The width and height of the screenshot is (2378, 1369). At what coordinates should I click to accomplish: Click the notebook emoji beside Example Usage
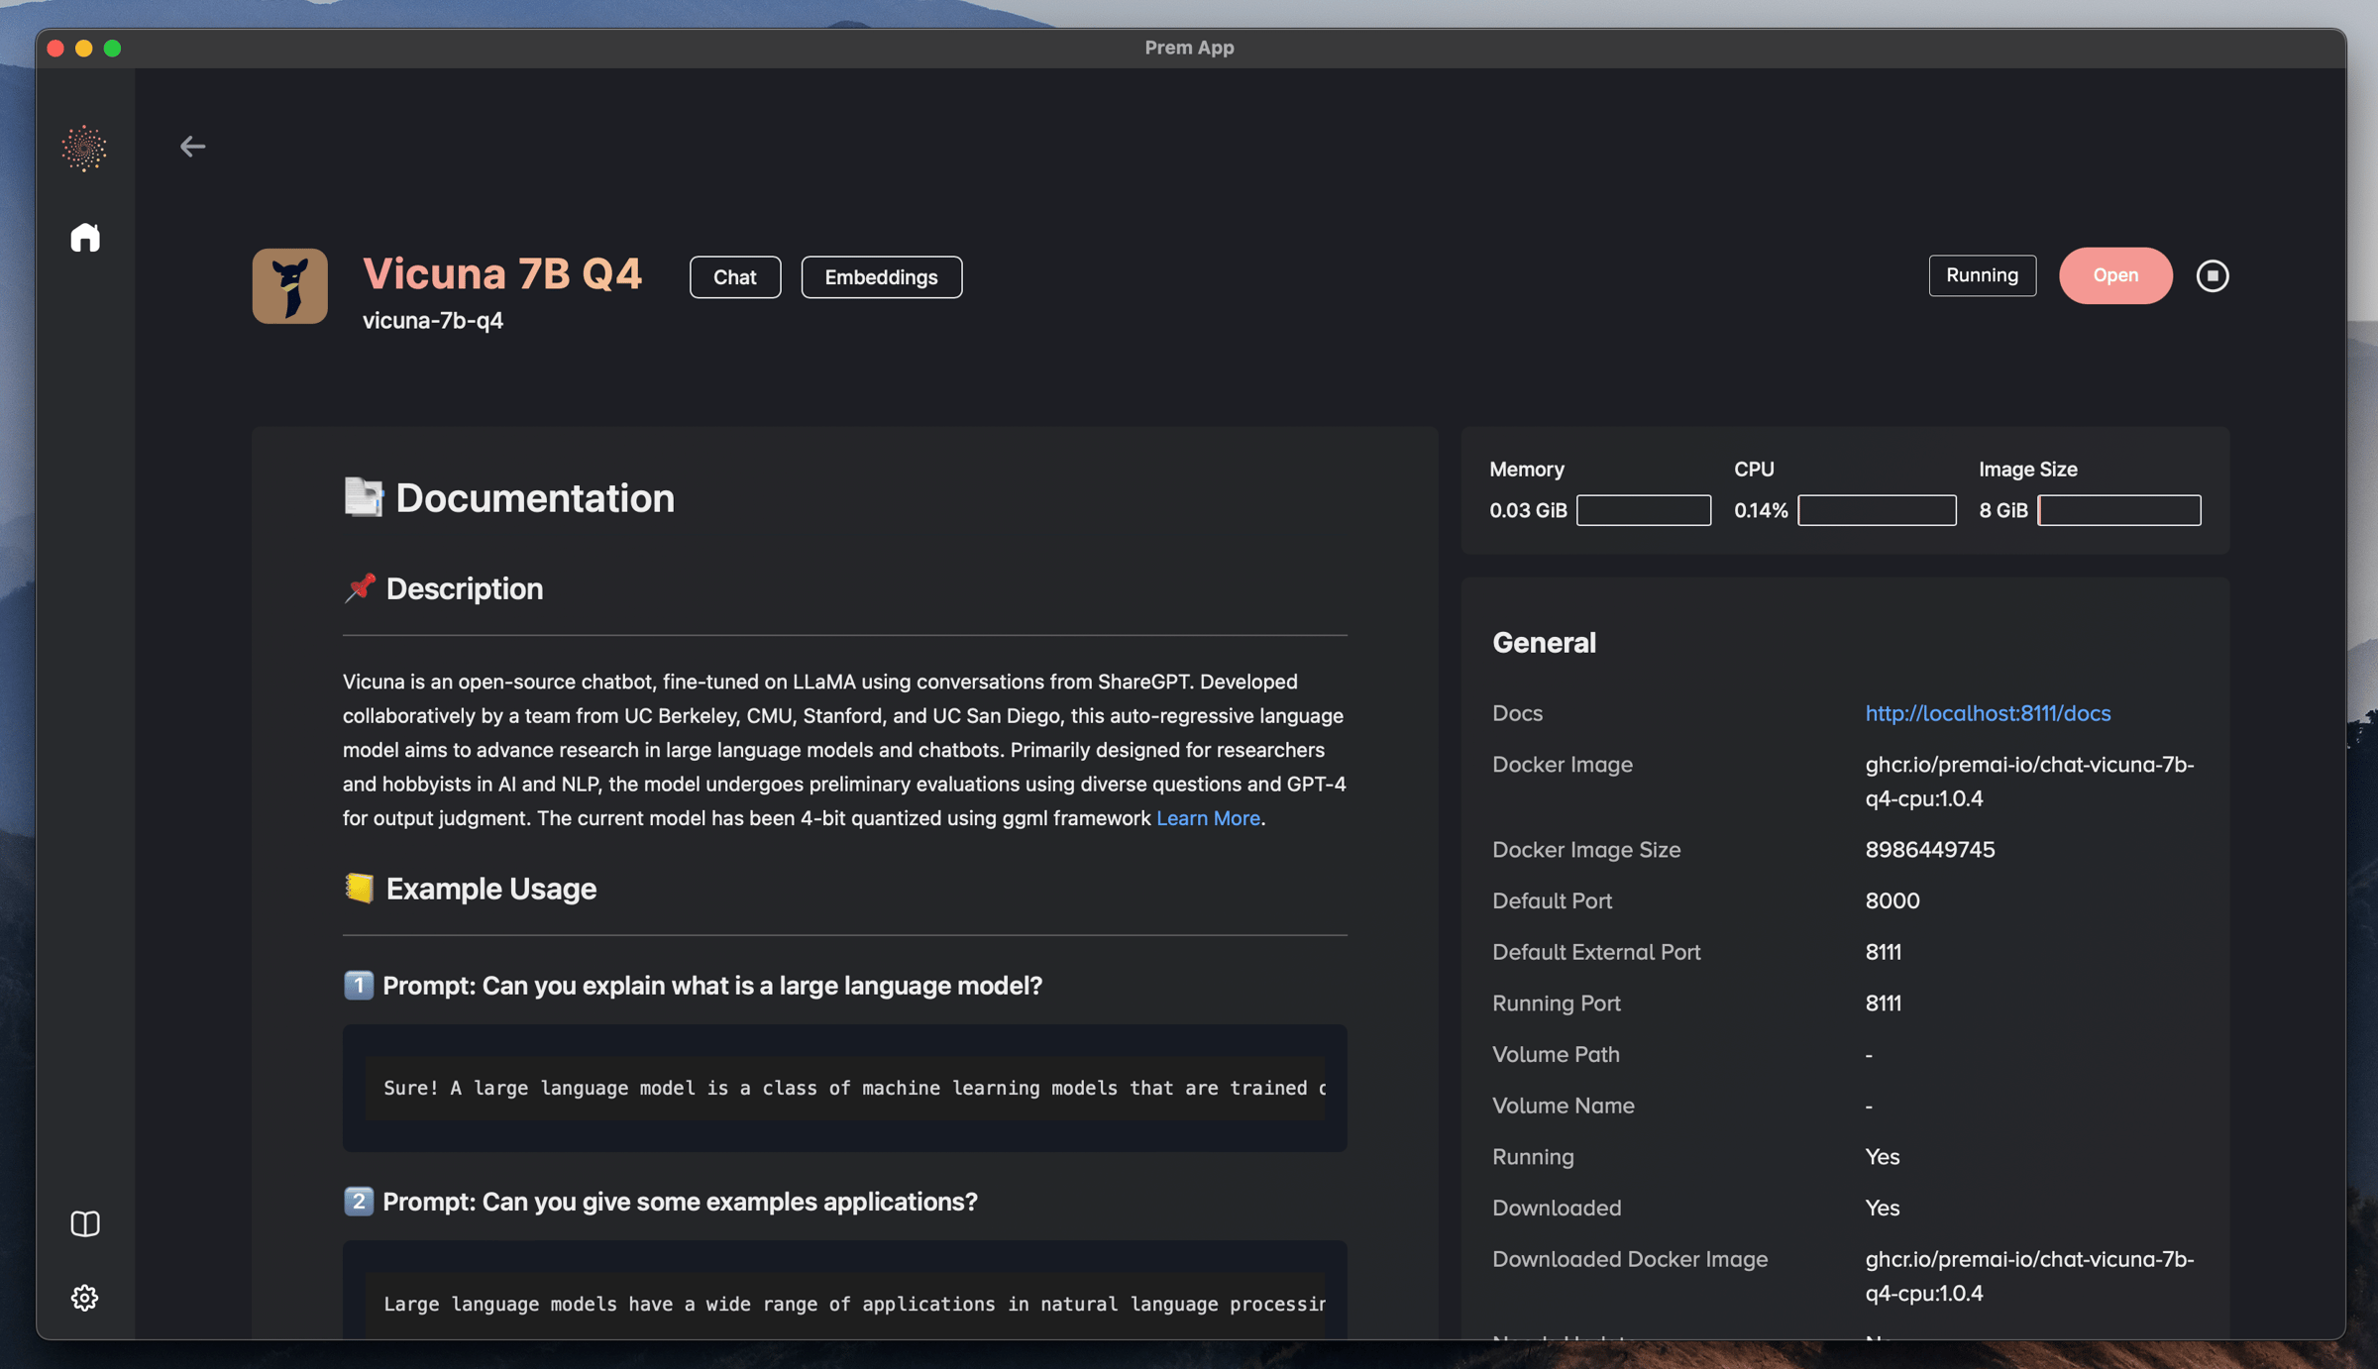click(359, 888)
